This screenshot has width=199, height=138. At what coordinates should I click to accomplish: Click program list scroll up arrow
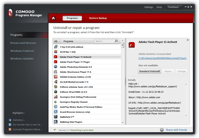pos(123,40)
